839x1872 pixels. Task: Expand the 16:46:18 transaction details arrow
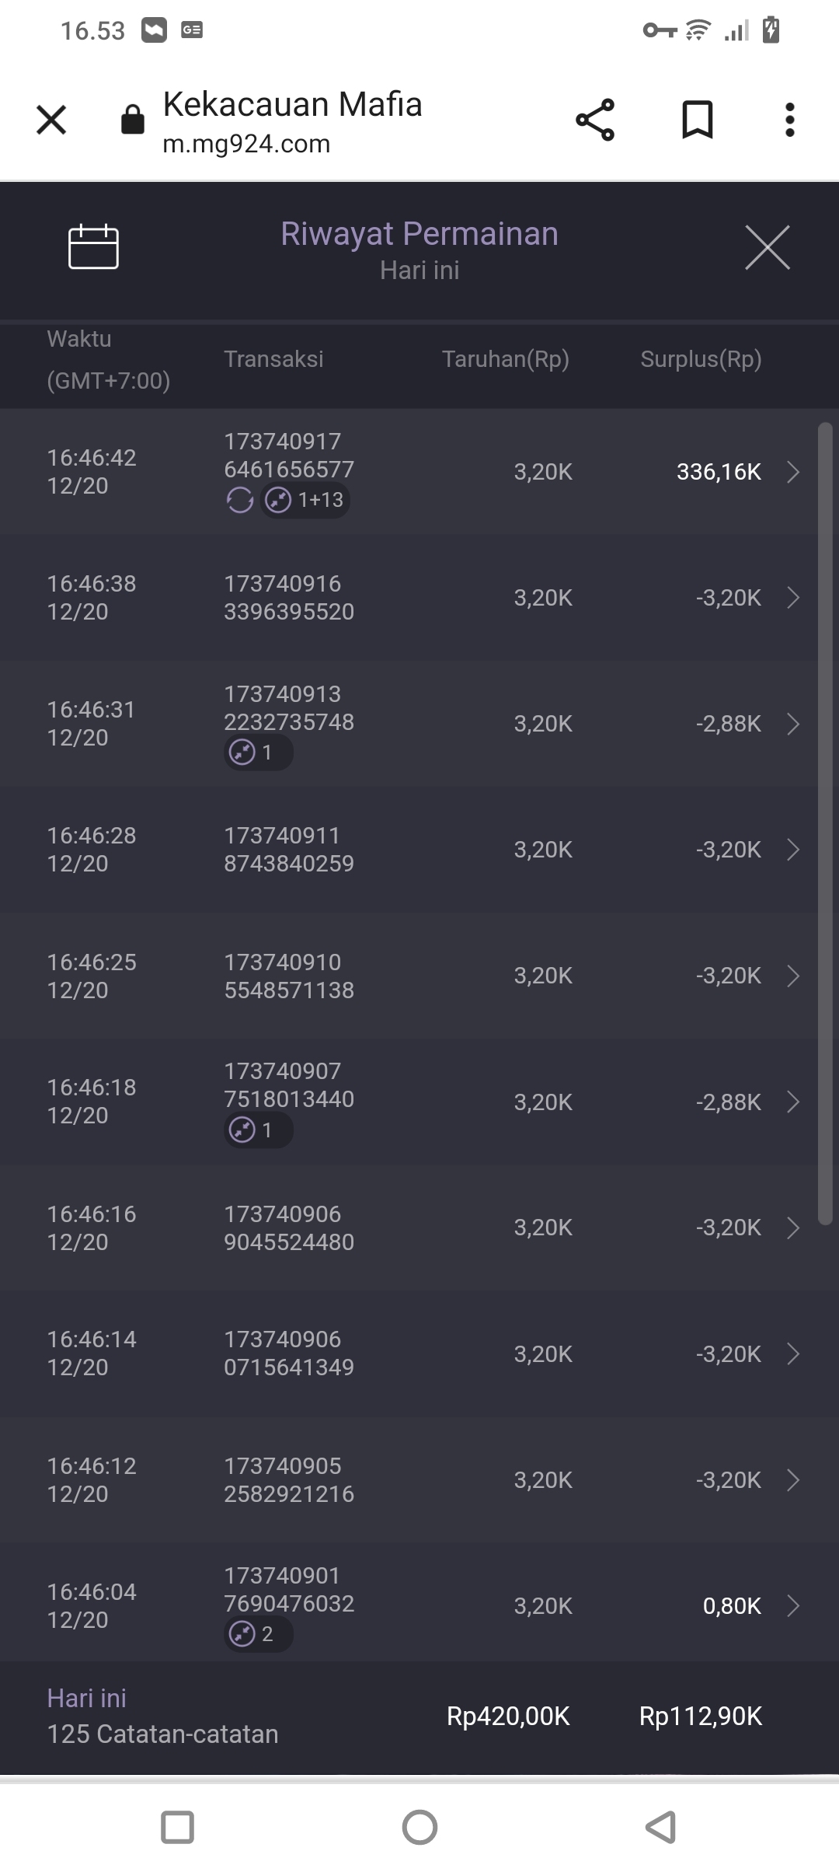(x=792, y=1102)
